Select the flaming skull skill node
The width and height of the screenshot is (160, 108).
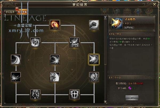(x=35, y=42)
